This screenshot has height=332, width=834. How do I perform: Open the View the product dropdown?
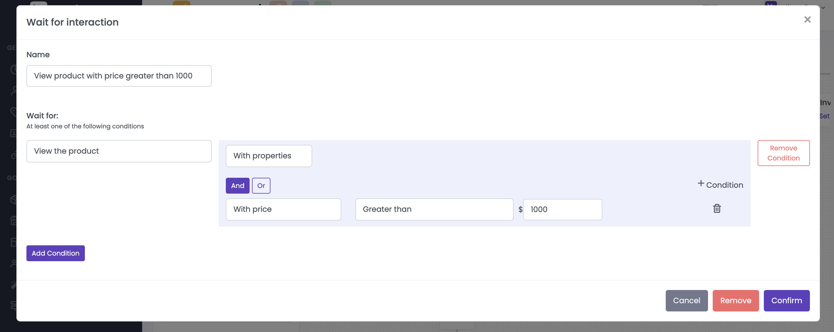pos(119,151)
